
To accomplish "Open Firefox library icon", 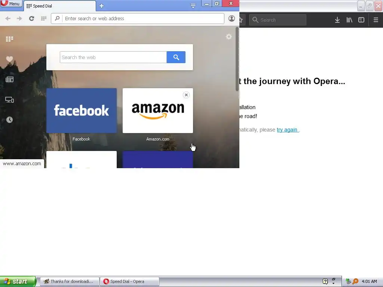I will point(349,20).
